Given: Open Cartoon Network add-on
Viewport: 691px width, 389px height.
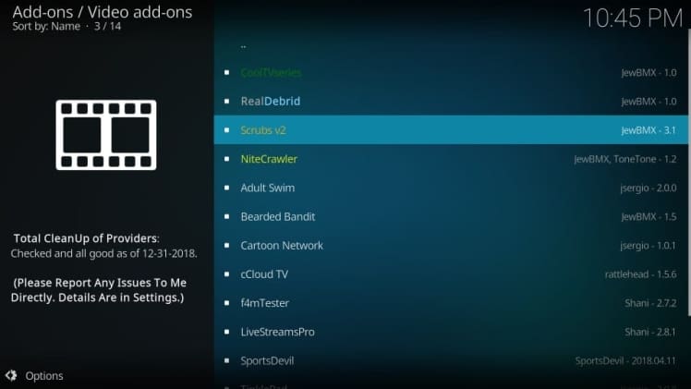Looking at the screenshot, I should (282, 246).
